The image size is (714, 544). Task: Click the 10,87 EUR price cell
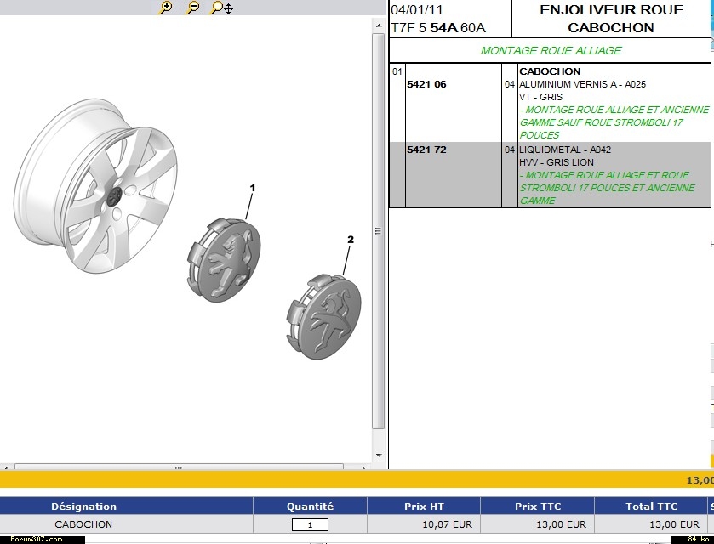click(x=447, y=524)
